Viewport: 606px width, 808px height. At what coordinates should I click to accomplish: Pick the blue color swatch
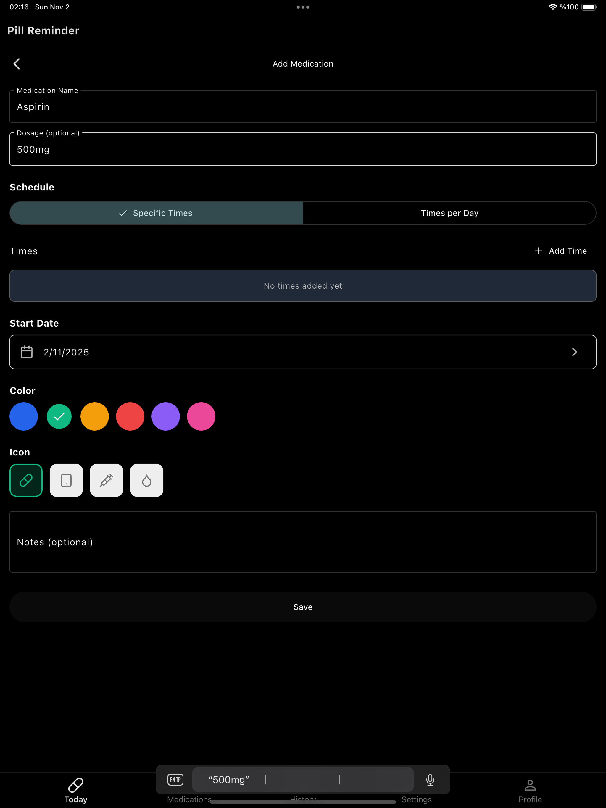click(x=24, y=416)
